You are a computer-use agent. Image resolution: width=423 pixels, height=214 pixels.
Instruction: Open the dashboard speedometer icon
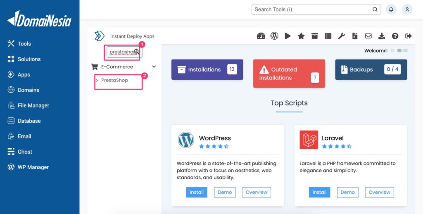coord(261,36)
